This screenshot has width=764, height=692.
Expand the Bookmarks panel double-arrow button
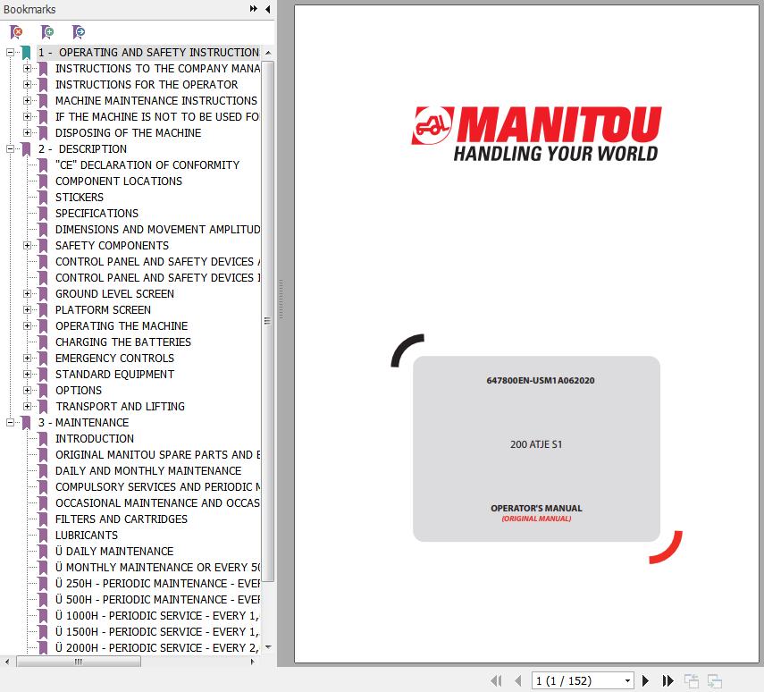[254, 9]
